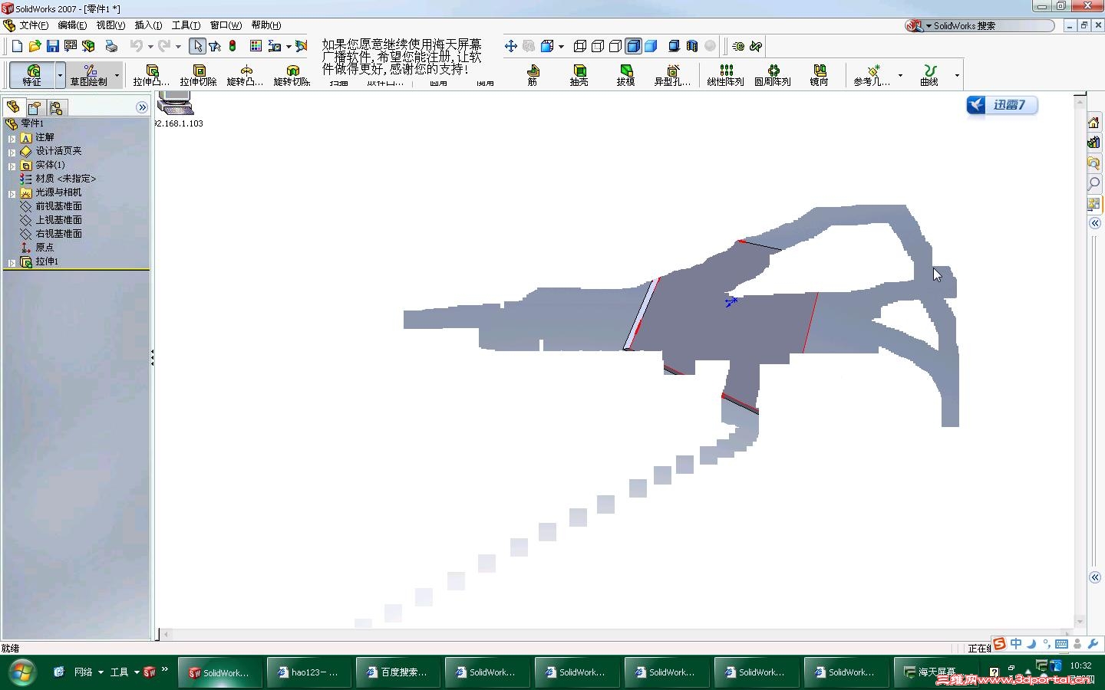Open the 编辑(E) menu
This screenshot has height=690, width=1105.
point(72,25)
